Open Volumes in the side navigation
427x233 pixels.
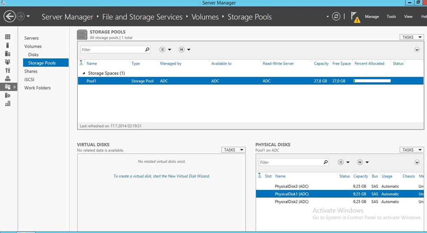[x=33, y=47]
